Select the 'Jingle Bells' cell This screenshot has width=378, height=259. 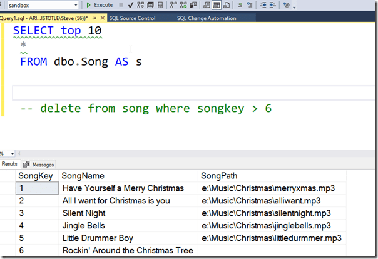click(128, 226)
